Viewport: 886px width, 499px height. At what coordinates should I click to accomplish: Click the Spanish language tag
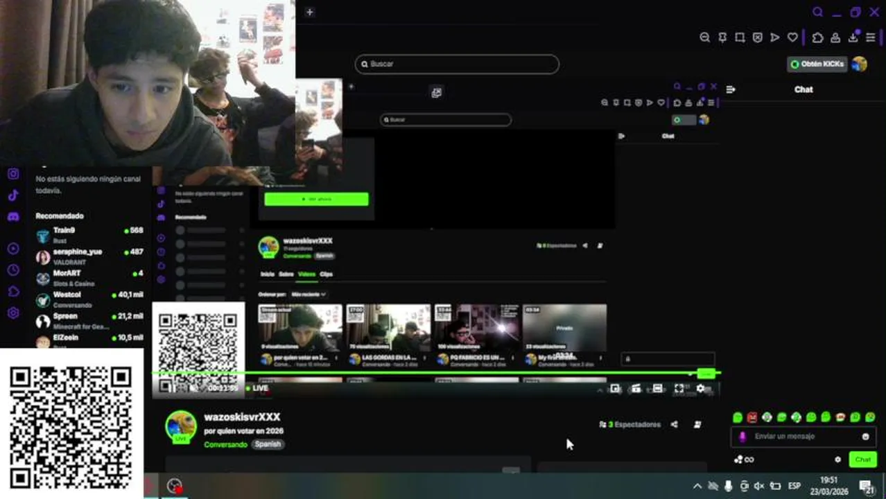coord(268,444)
